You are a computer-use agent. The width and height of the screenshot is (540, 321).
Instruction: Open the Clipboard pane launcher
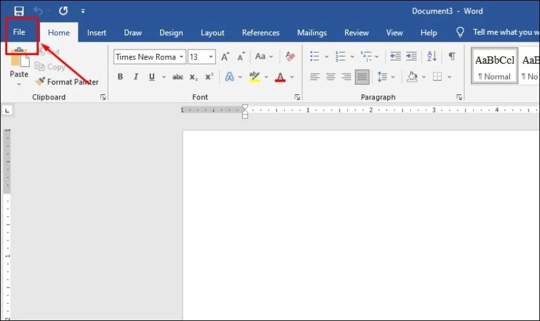point(103,98)
